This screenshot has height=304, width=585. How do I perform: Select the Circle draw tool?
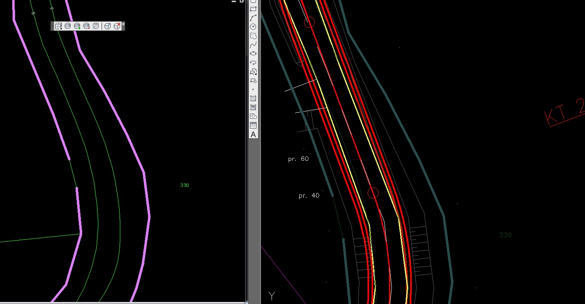click(253, 27)
